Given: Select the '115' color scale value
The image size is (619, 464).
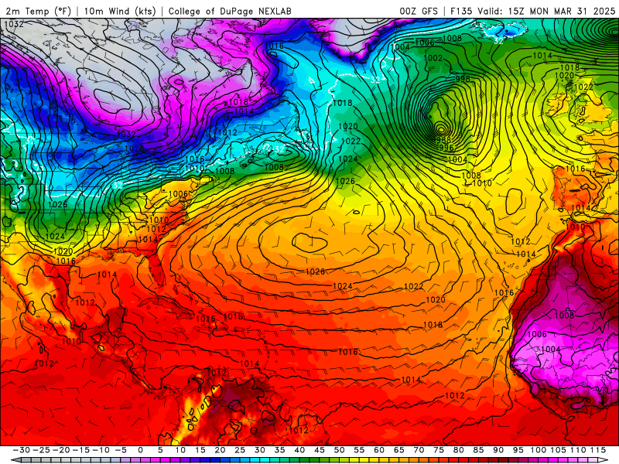Looking at the screenshot, I should 598,450.
